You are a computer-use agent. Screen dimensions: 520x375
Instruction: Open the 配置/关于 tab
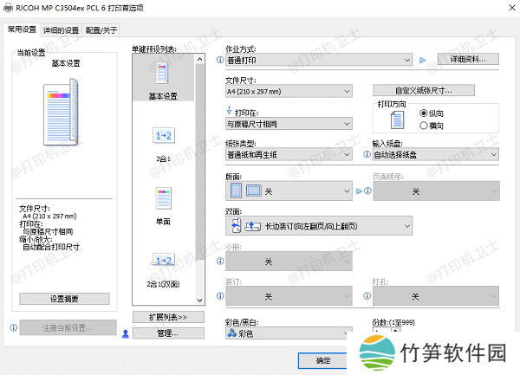coord(101,29)
